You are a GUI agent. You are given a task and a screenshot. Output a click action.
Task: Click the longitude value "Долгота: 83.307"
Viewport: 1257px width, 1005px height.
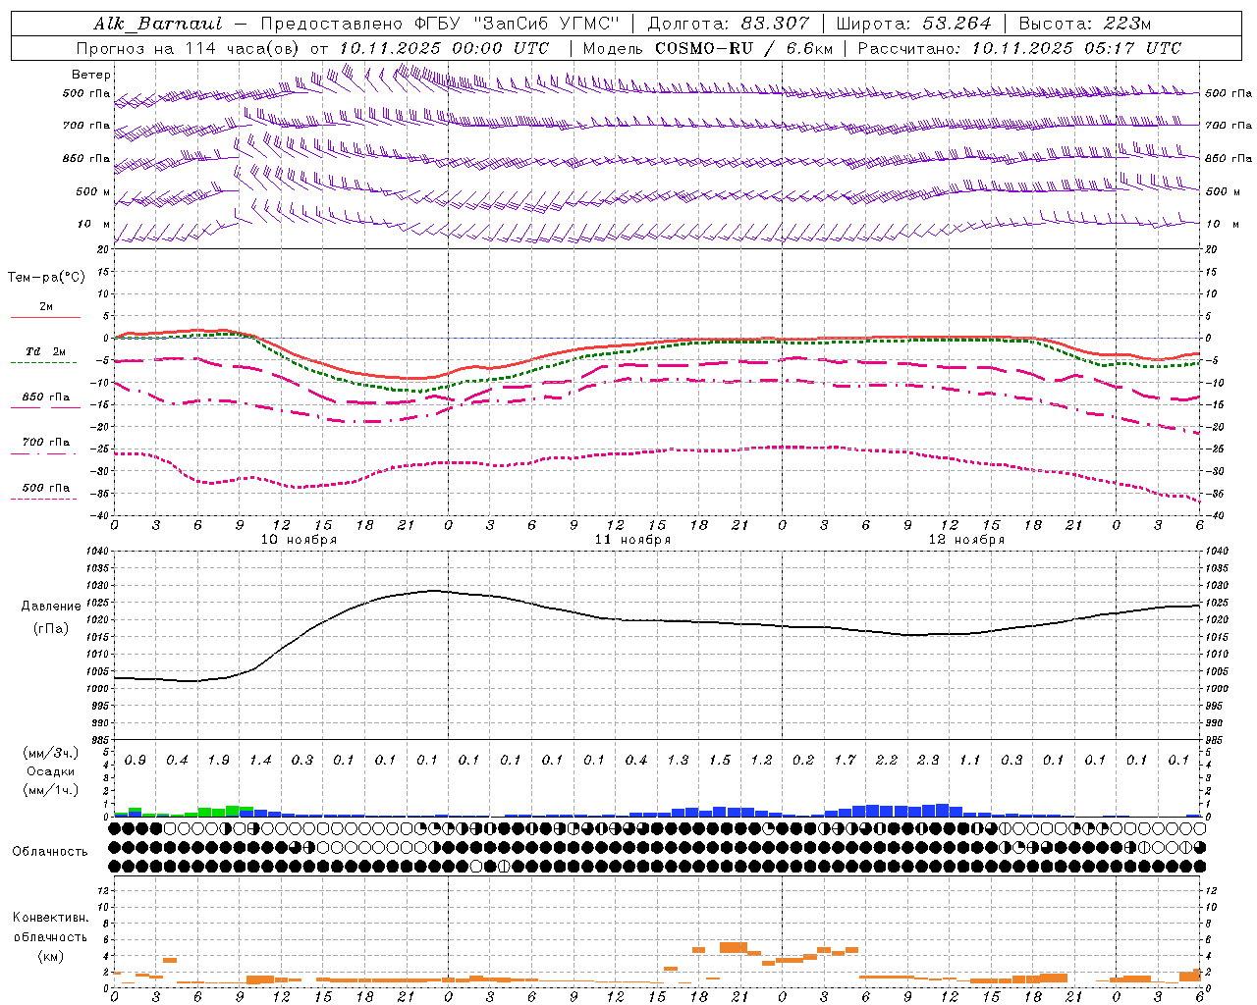pyautogui.click(x=729, y=24)
